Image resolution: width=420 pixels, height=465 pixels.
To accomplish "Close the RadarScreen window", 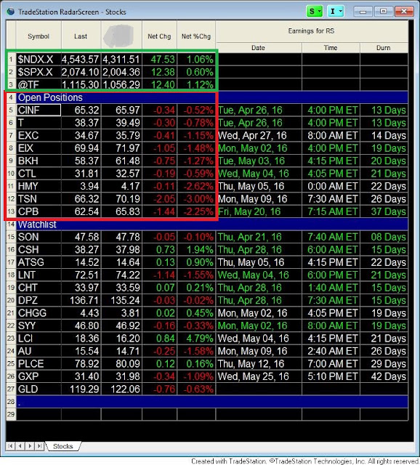I will tap(404, 12).
